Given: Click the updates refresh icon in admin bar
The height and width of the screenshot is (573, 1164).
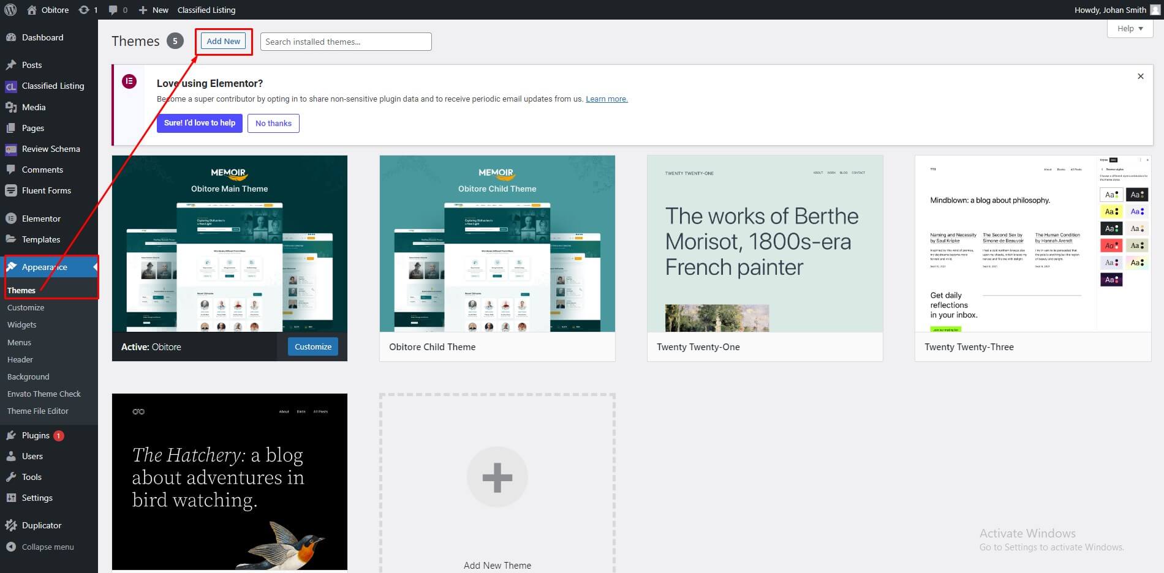Looking at the screenshot, I should 84,10.
